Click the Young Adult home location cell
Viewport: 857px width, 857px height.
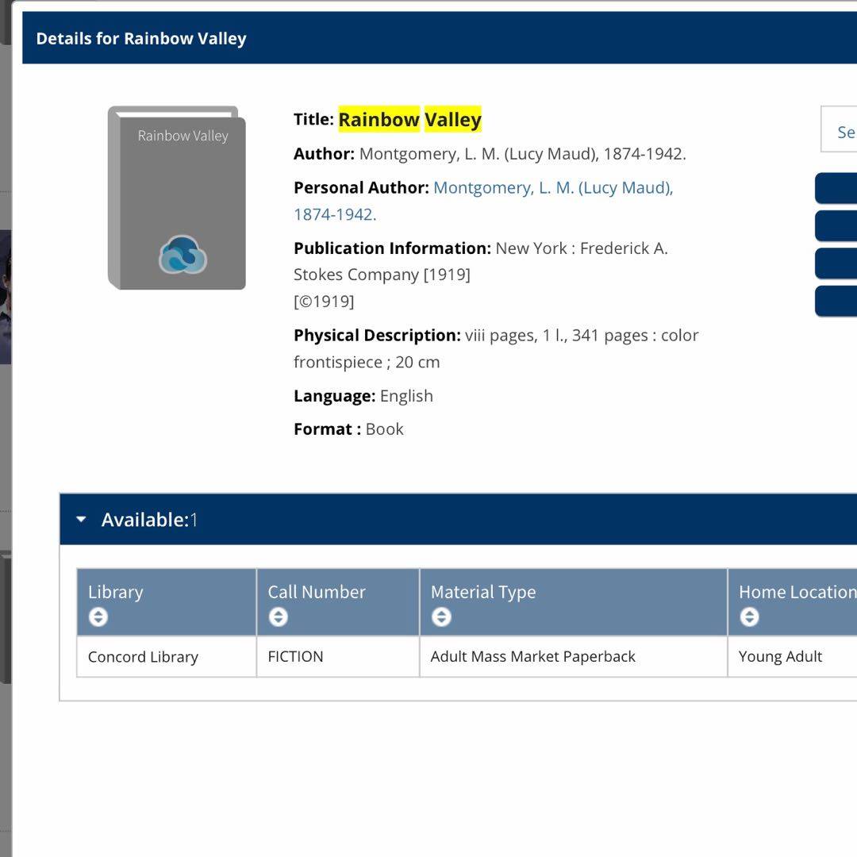pos(780,657)
